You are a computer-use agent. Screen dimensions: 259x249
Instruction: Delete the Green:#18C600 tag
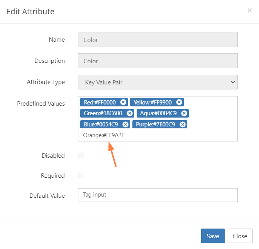pos(130,113)
